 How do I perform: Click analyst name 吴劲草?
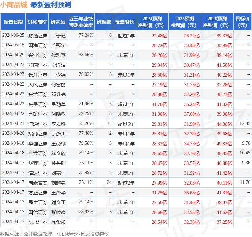58,104
